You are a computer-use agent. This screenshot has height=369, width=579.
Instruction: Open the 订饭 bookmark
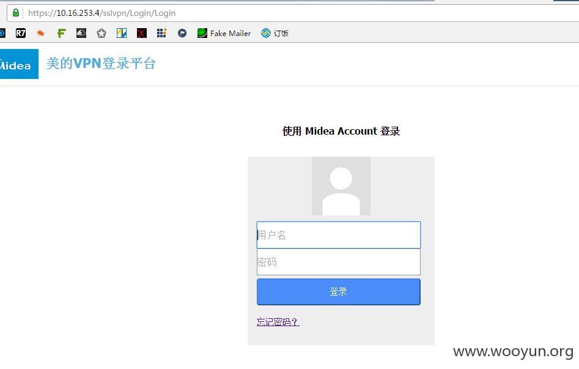tap(275, 33)
